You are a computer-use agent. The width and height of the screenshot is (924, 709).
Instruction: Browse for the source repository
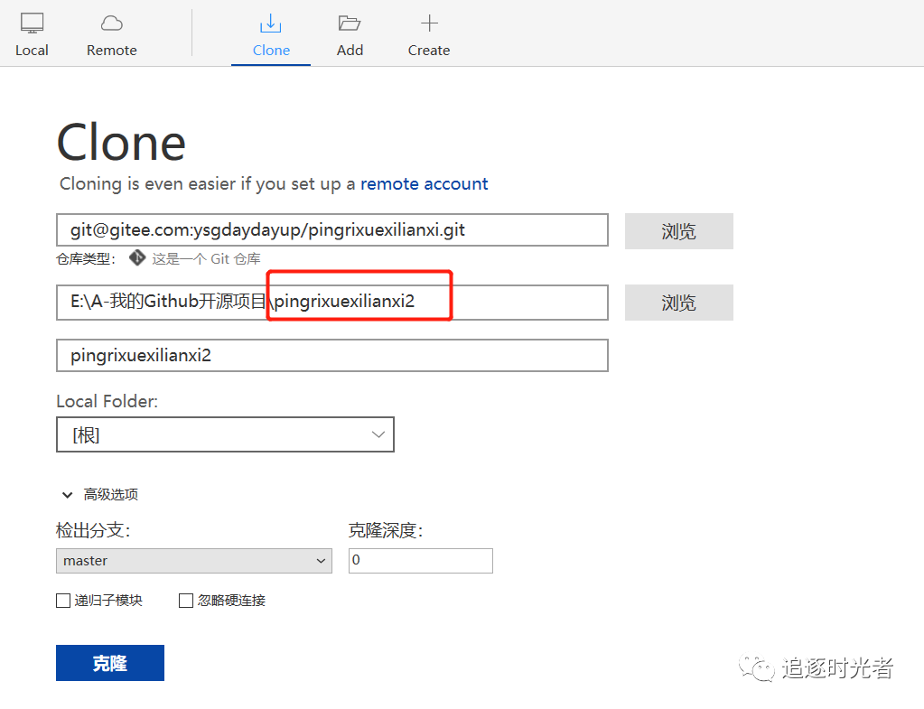679,231
